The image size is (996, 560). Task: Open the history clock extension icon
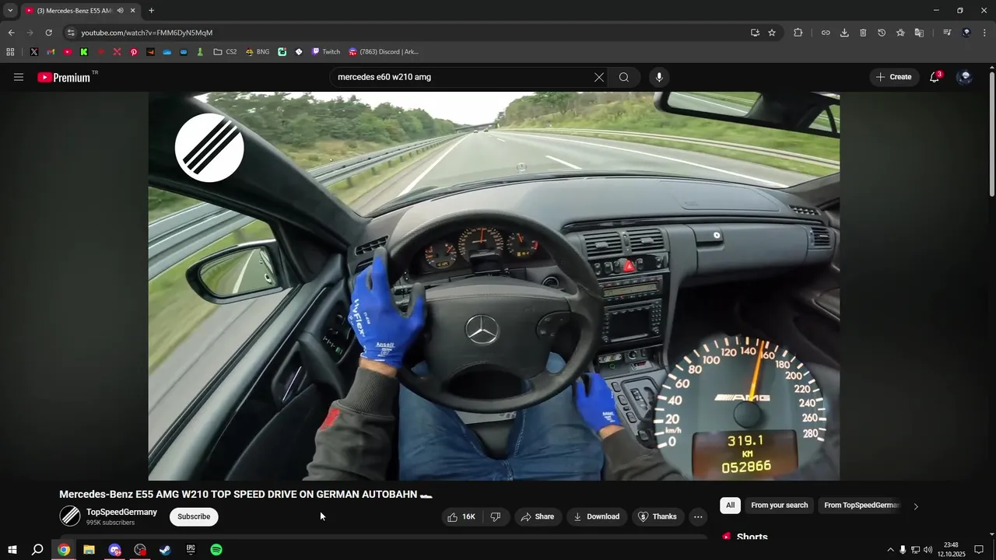(882, 33)
